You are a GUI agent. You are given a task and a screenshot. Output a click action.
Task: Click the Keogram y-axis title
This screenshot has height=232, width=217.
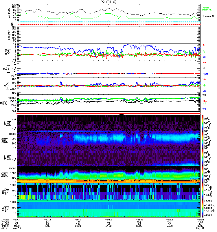pyautogui.click(x=9, y=35)
